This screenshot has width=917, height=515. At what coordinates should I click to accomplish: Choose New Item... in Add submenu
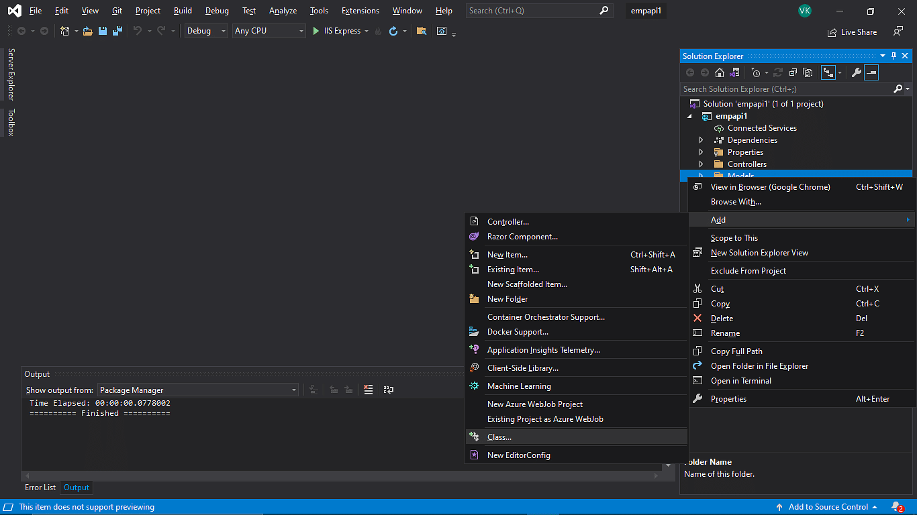(577, 255)
